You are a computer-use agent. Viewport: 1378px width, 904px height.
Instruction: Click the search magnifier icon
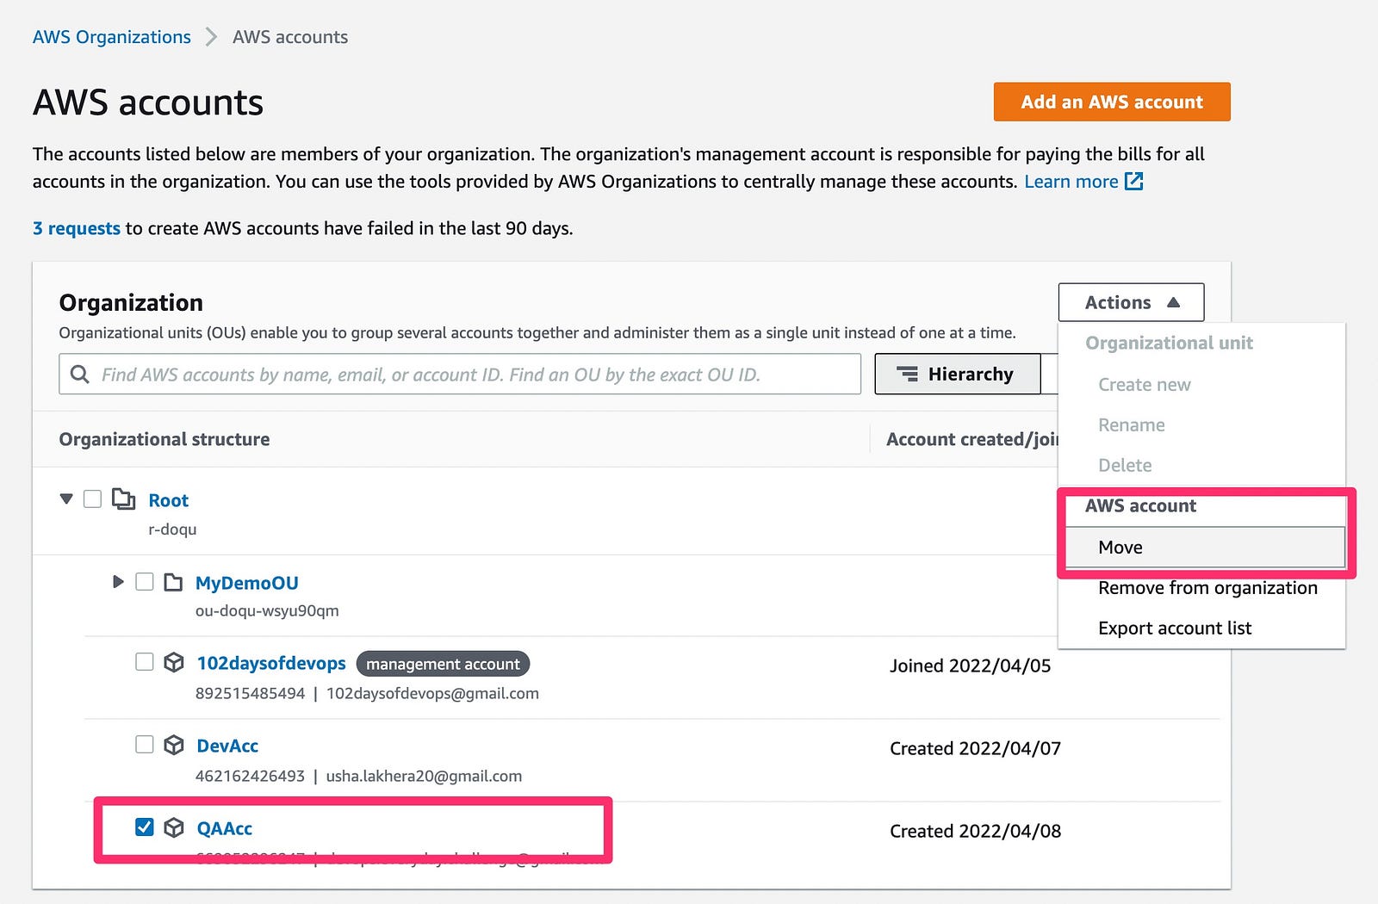coord(80,375)
